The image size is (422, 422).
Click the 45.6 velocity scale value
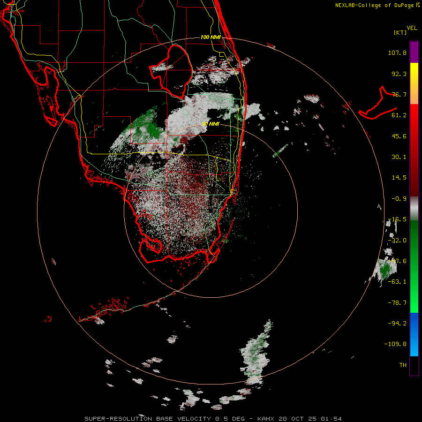point(399,136)
